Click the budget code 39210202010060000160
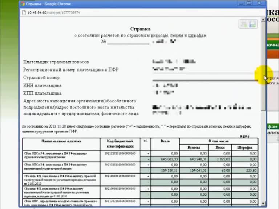Viewport: 279px width, 209px height. [x=120, y=153]
